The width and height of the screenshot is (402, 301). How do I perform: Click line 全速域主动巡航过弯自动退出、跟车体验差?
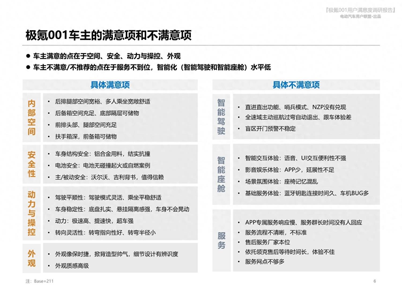point(298,117)
